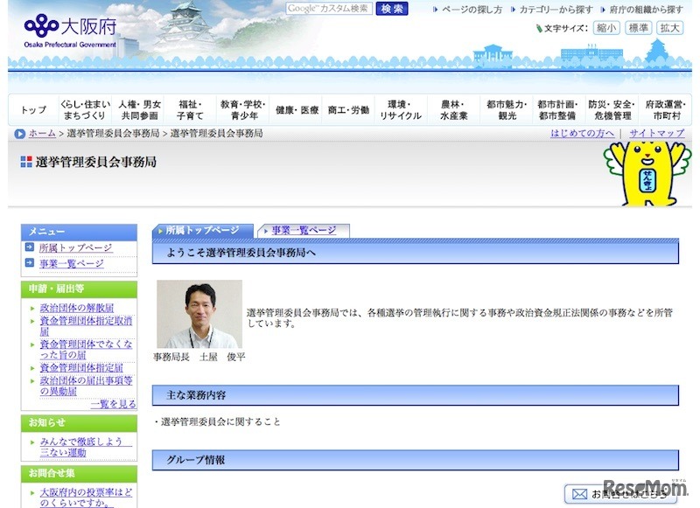Click inside the Google custom search box
This screenshot has height=508, width=700.
(329, 10)
